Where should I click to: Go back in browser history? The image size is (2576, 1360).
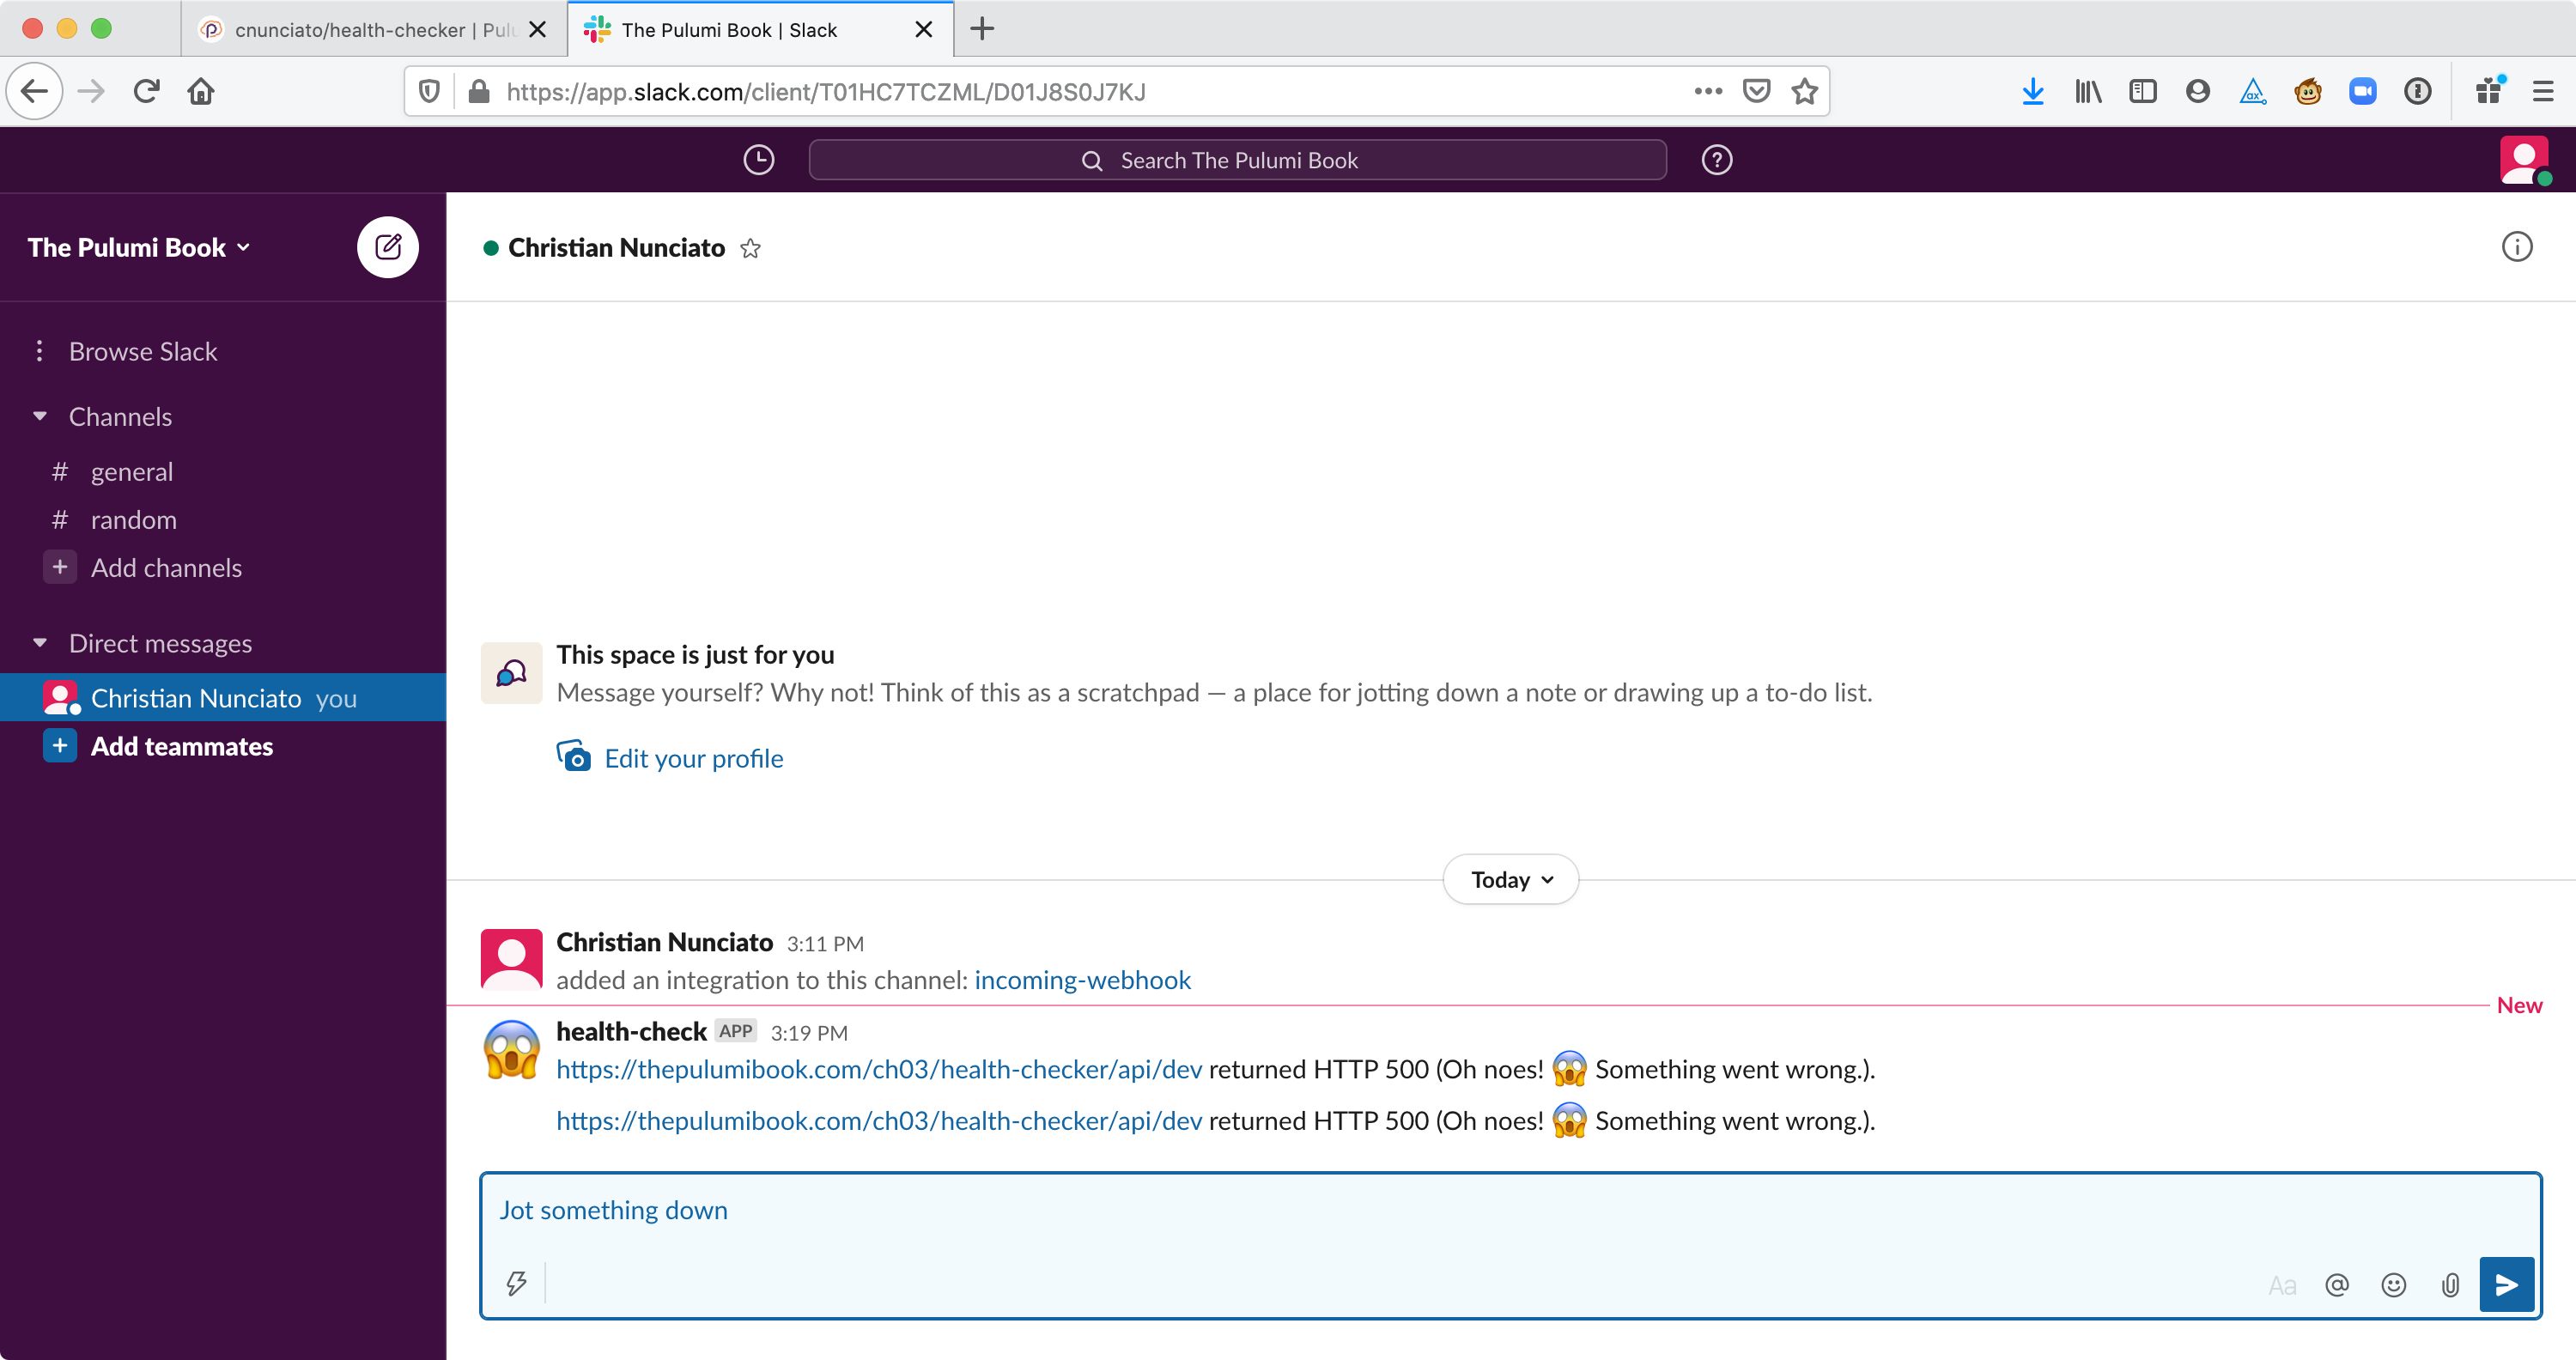35,91
